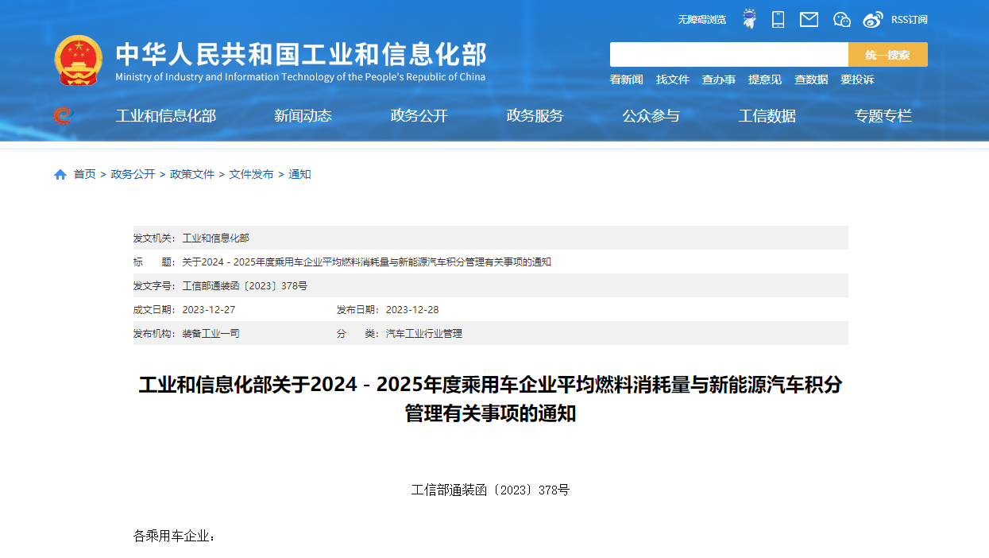Click the robot assistant icon

(748, 19)
